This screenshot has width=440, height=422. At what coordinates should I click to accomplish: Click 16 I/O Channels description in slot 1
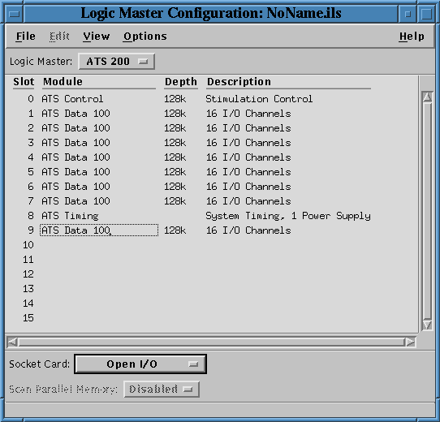coord(248,114)
